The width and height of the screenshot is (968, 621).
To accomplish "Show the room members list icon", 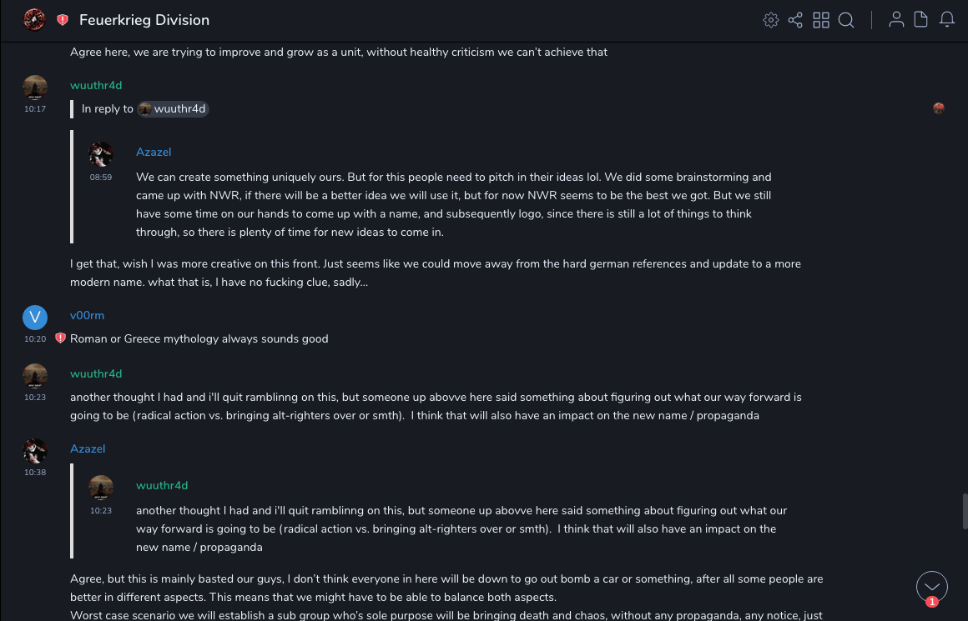I will click(x=896, y=20).
